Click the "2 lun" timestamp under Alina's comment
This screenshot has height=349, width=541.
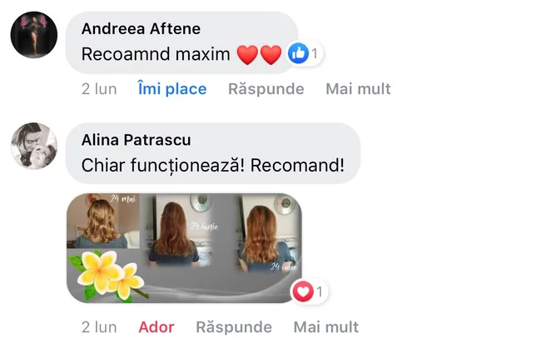[x=99, y=327]
